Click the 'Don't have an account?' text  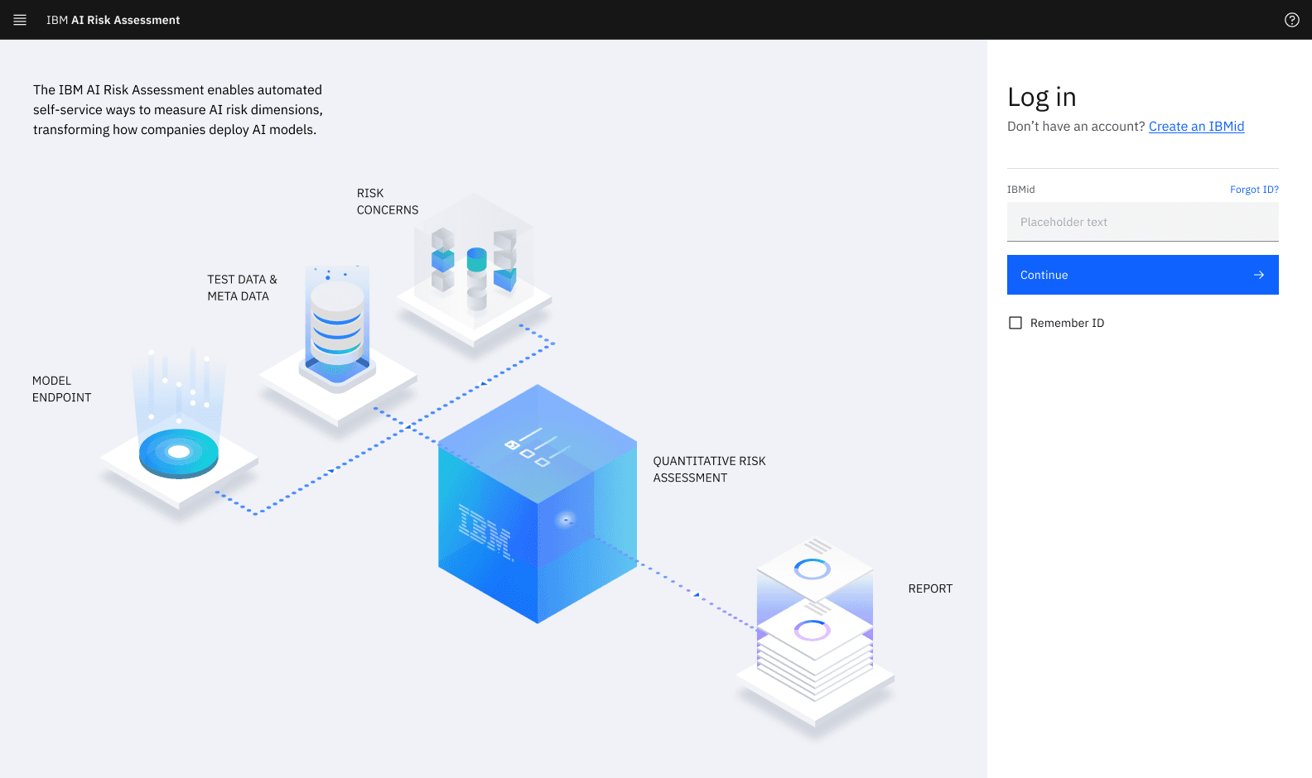coord(1076,127)
